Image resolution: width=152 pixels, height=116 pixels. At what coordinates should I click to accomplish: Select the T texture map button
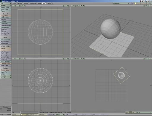(130, 112)
